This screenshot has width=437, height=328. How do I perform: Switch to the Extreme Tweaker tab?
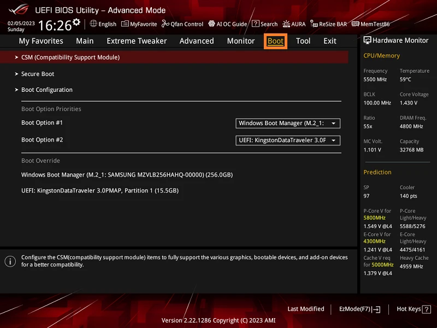point(137,41)
